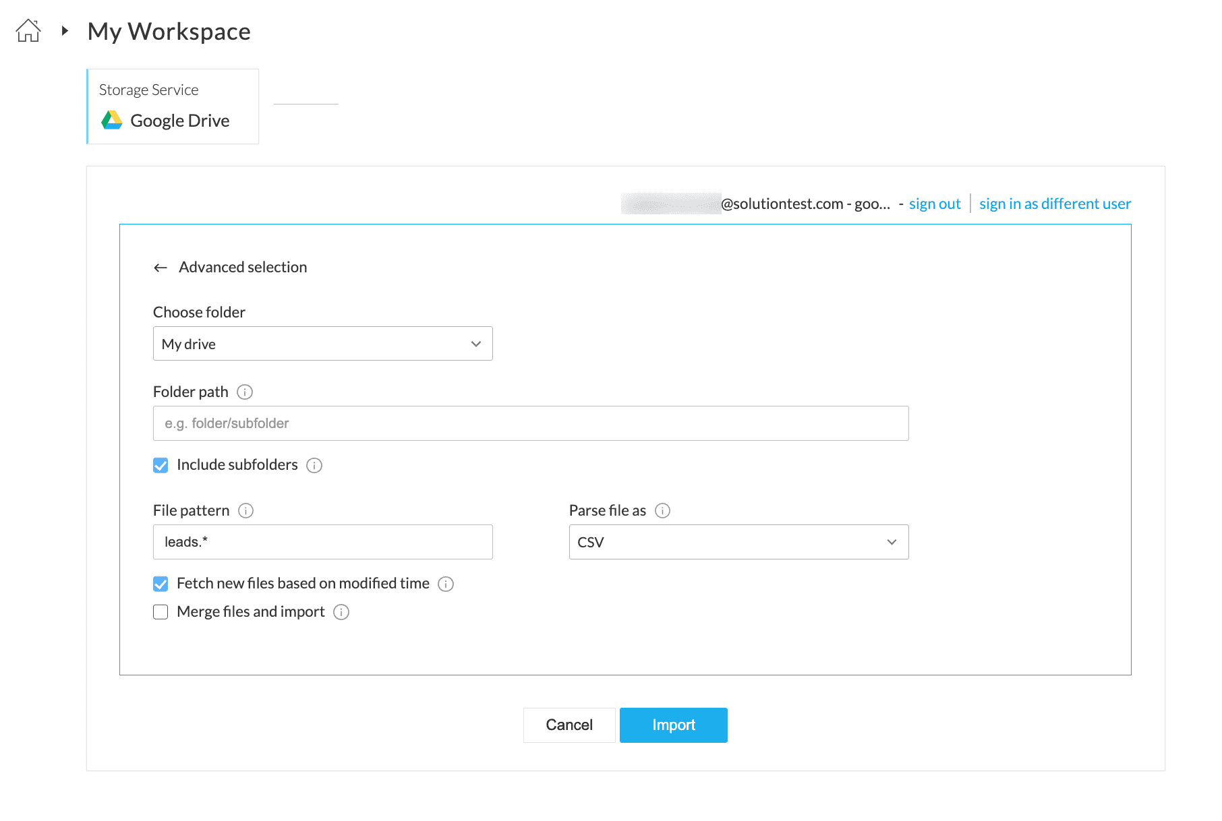Click the Parse file as info icon
Screen dimensions: 1222x821
click(x=663, y=511)
